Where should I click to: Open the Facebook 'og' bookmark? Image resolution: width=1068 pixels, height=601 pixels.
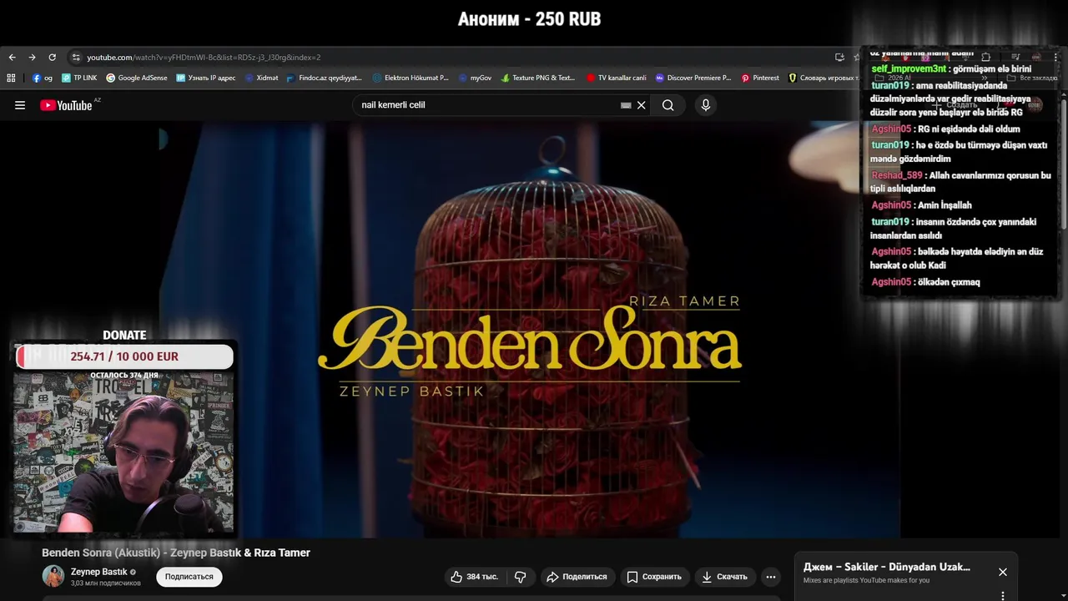tap(42, 78)
